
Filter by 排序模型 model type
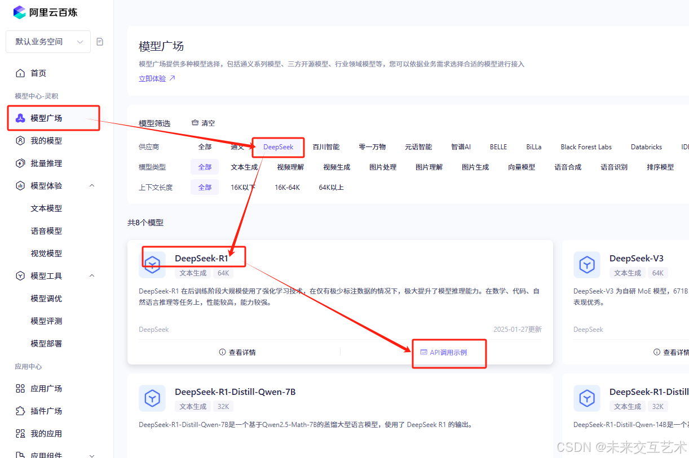(660, 167)
